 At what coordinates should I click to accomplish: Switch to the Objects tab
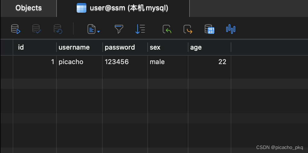click(x=28, y=8)
